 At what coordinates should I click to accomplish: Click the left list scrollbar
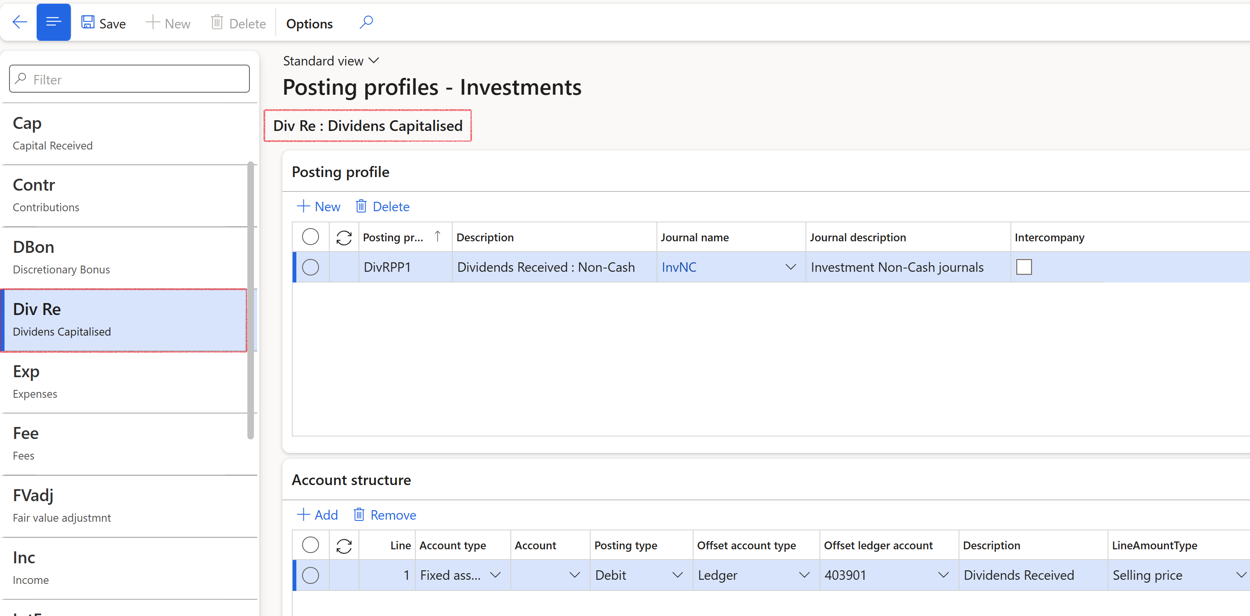[x=250, y=300]
